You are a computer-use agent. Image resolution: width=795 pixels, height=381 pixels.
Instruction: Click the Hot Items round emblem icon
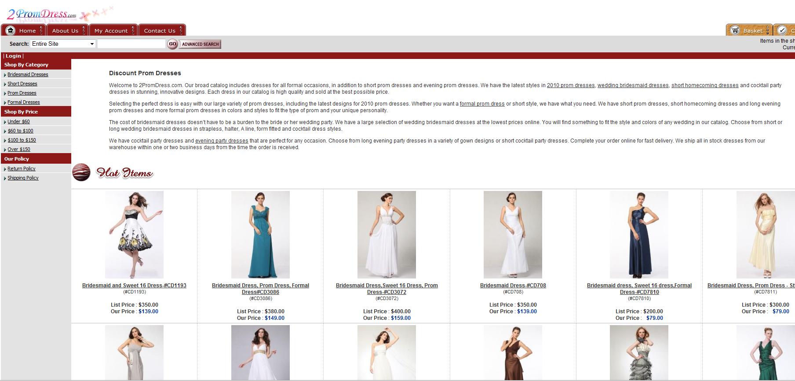click(81, 172)
